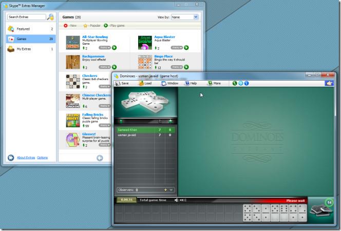Select the double-five domino tile in hand
Screen dimensions: 341x231
click(247, 213)
